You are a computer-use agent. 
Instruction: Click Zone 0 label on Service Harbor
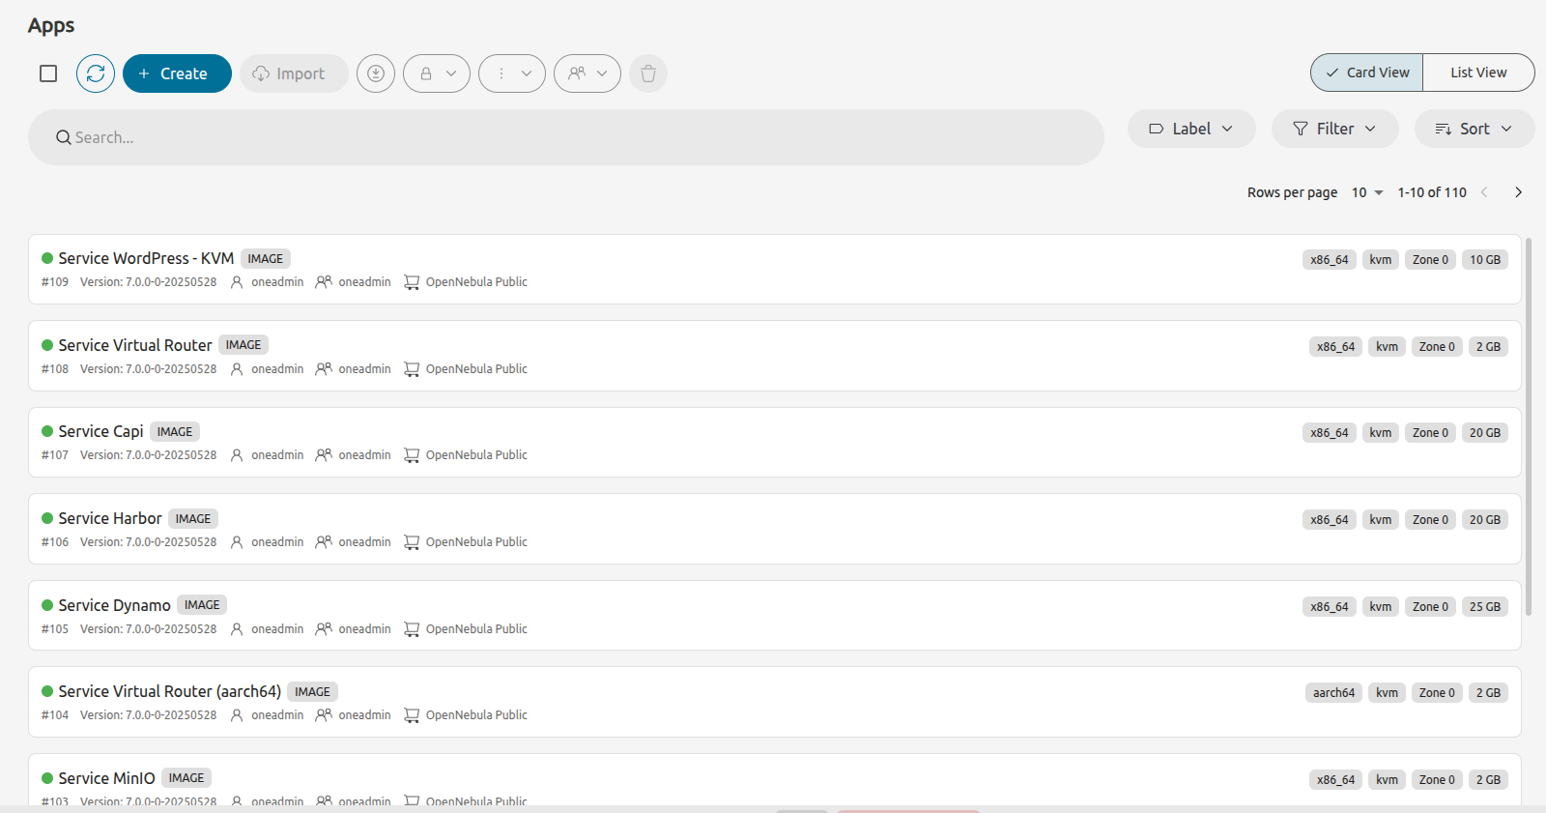(1430, 519)
